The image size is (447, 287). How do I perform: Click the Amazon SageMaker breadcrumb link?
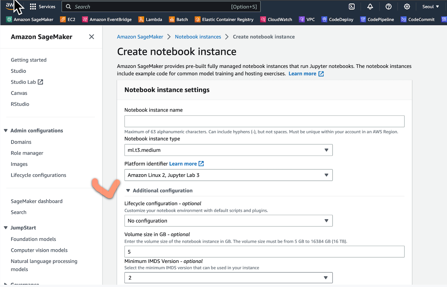tap(140, 37)
